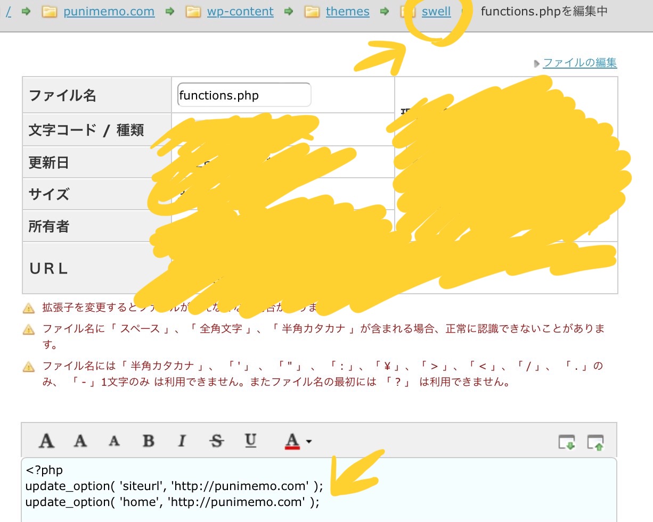Image resolution: width=653 pixels, height=522 pixels.
Task: Apply the smallest font size A
Action: point(114,441)
